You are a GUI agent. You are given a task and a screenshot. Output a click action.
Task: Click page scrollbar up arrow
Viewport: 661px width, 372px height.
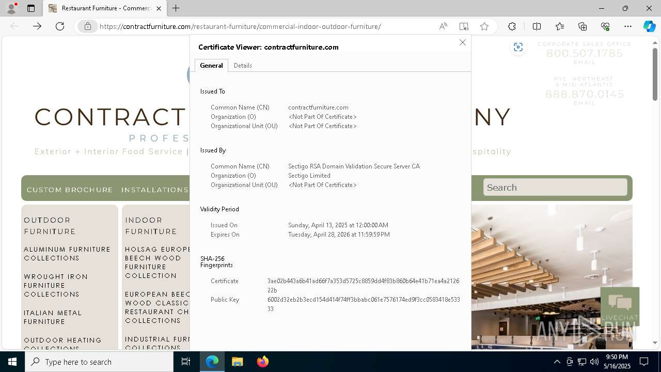[655, 42]
